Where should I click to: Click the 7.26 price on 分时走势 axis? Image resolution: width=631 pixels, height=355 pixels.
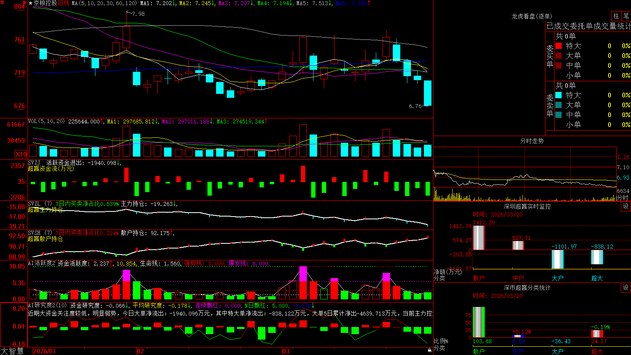click(x=624, y=157)
